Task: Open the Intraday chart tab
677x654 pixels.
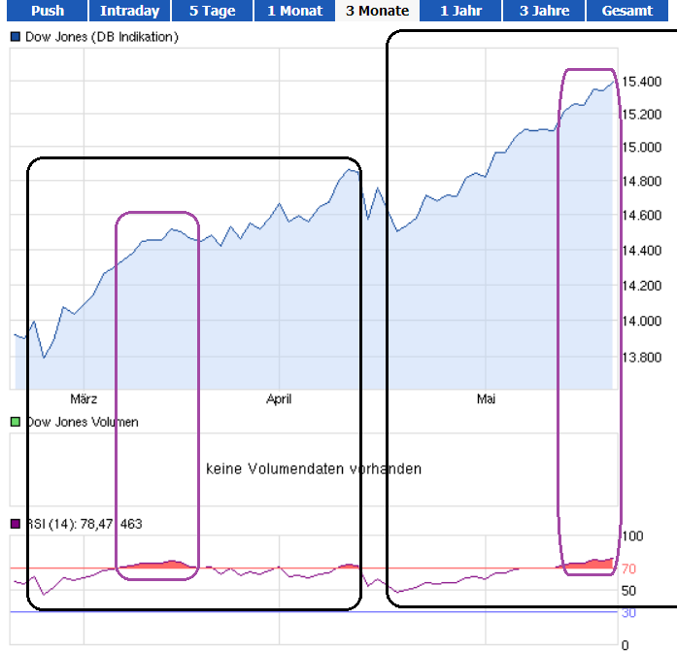Action: 129,11
